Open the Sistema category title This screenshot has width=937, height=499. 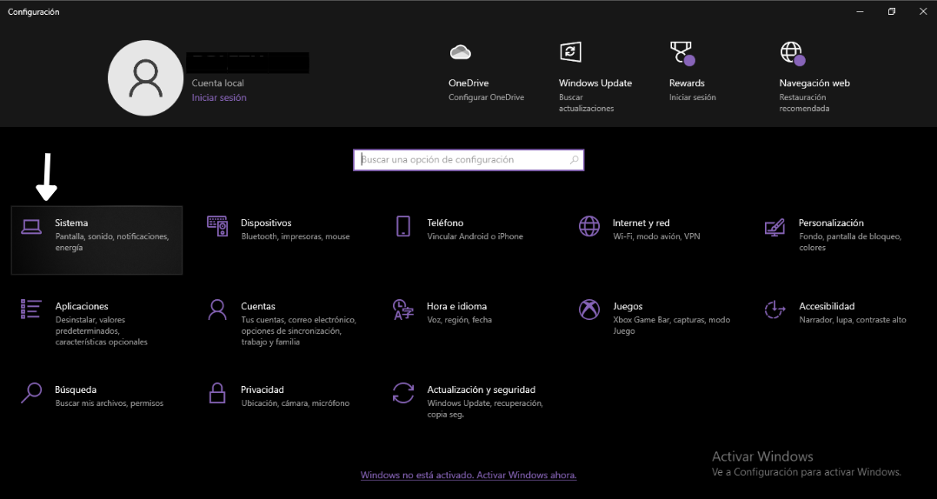[x=71, y=223]
